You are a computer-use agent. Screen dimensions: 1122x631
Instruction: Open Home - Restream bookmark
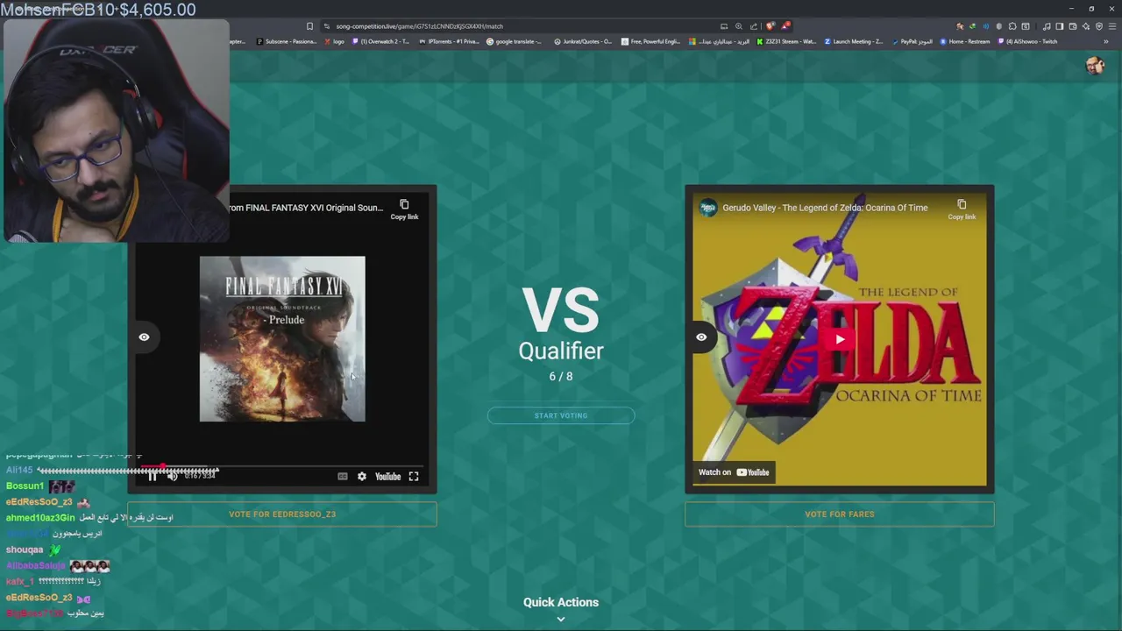point(966,41)
